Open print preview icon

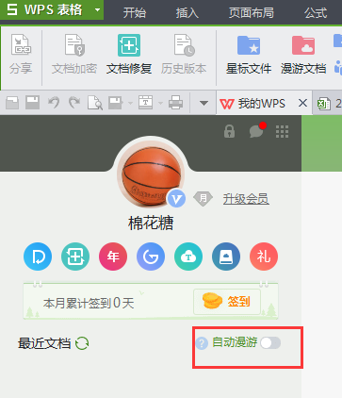pyautogui.click(x=95, y=103)
